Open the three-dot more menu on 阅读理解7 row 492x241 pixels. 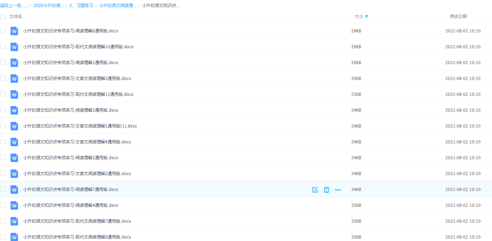tap(338, 190)
